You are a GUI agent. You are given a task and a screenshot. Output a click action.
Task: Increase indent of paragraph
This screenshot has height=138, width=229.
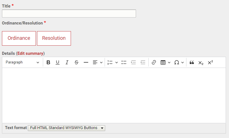(x=133, y=62)
